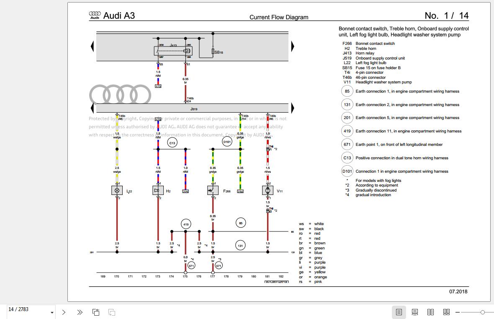Navigate back in page history

tap(96, 312)
